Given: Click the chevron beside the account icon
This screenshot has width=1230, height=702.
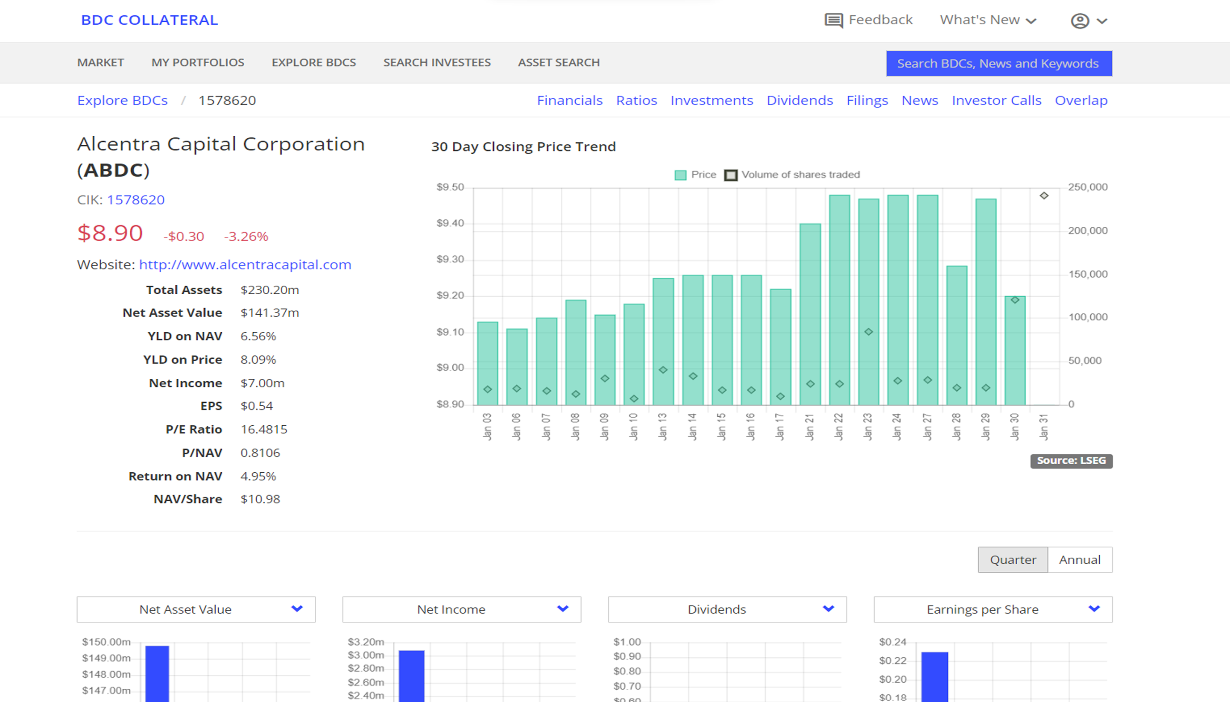Looking at the screenshot, I should point(1102,21).
